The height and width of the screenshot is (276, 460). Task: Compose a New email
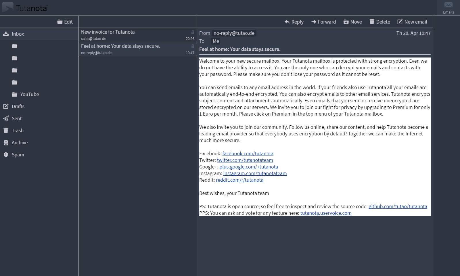coord(412,22)
